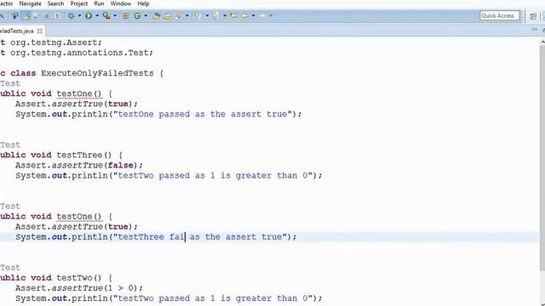Focus the Quick Access field
This screenshot has width=545, height=306.
[500, 15]
